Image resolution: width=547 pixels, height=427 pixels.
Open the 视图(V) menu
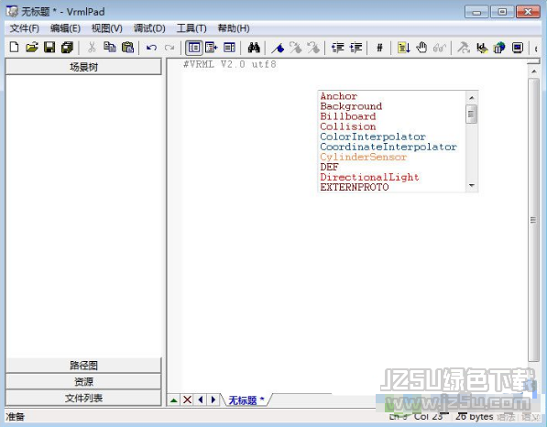click(x=107, y=28)
